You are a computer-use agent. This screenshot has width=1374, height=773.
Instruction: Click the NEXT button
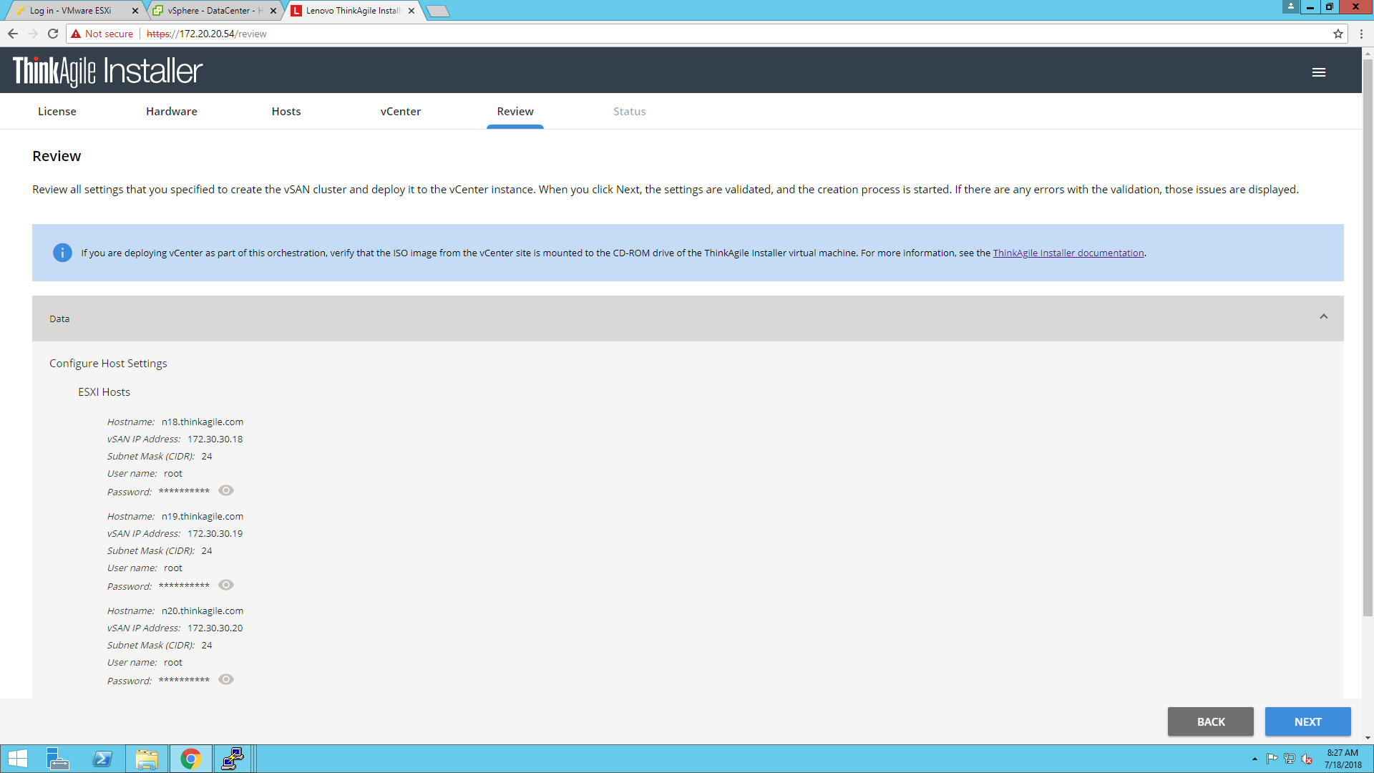point(1307,721)
